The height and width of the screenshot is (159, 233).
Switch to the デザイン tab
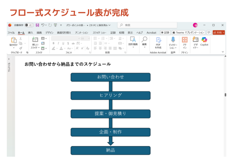pos(49,32)
